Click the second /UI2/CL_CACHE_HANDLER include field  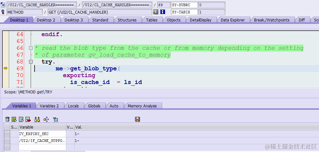117,5
